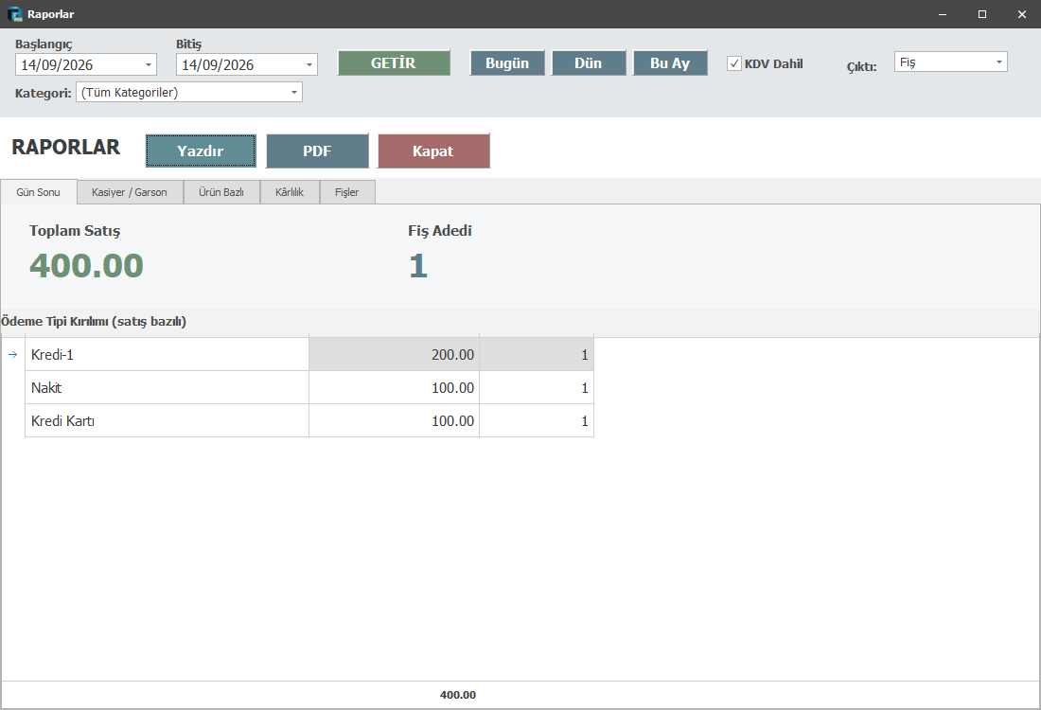Open the Kasiyer / Garson tab
Image resolution: width=1041 pixels, height=710 pixels.
[x=130, y=192]
